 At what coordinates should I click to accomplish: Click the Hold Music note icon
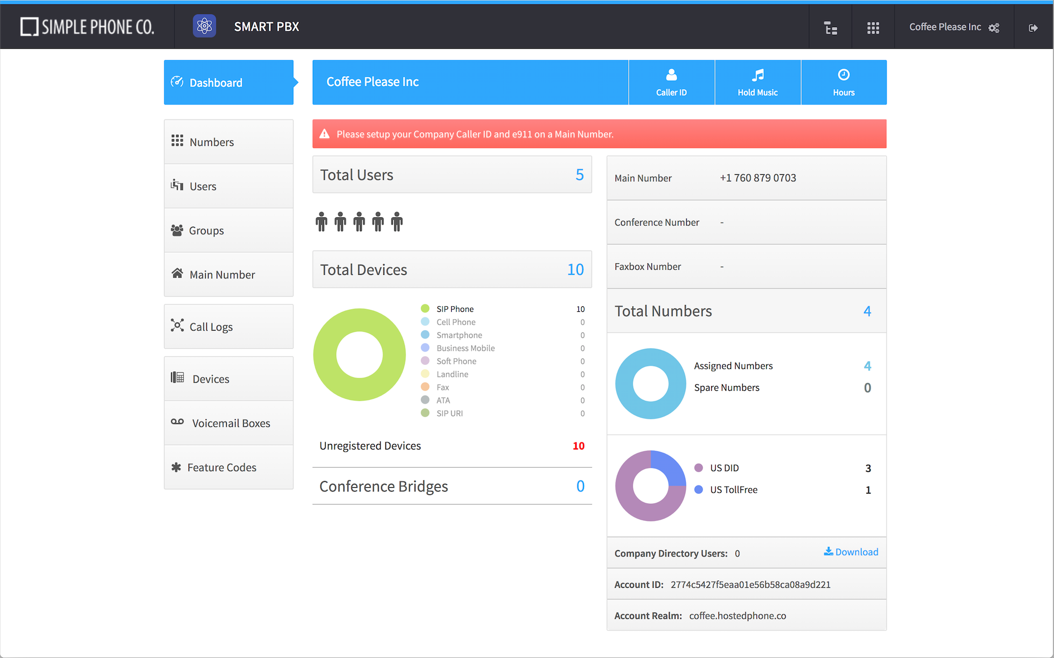click(758, 75)
